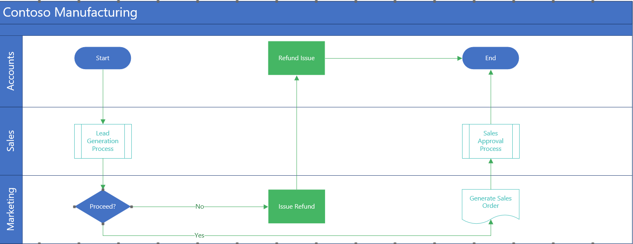The width and height of the screenshot is (633, 244).
Task: Select the Sales swimlane header
Action: tap(11, 141)
